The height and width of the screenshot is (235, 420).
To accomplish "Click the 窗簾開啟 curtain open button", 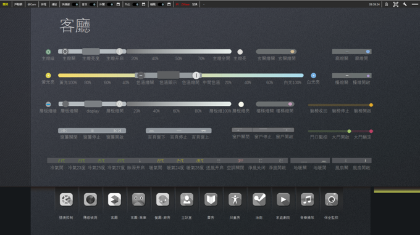I will click(117, 130).
